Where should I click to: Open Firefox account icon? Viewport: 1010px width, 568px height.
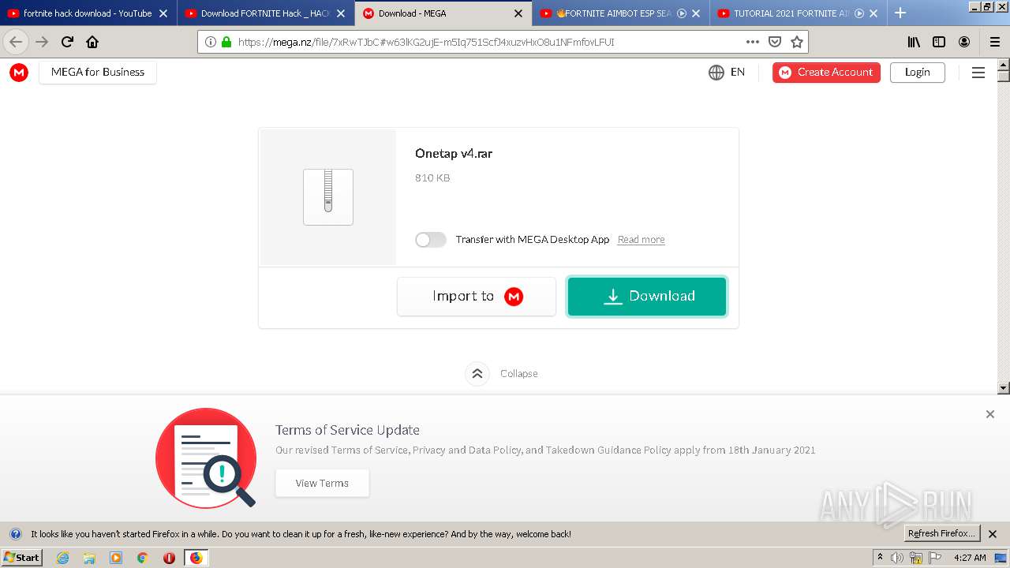tap(964, 42)
